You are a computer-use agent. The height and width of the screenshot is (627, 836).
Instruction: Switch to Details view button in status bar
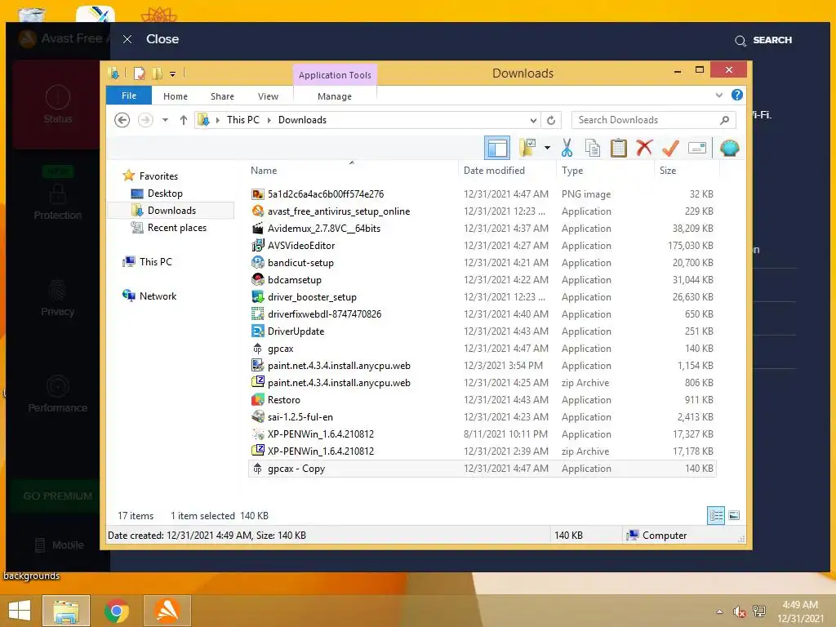[x=715, y=515]
